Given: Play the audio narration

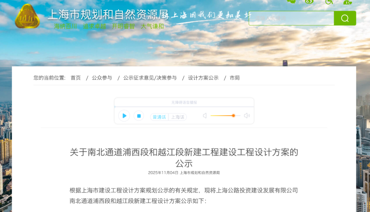Looking at the screenshot, I should click(x=124, y=116).
